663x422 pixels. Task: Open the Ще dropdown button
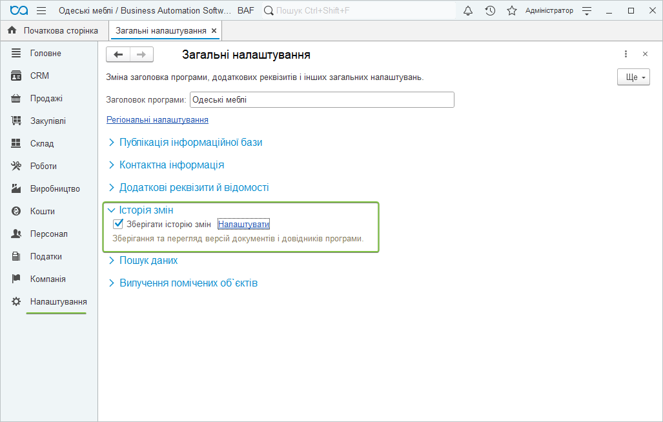(633, 77)
